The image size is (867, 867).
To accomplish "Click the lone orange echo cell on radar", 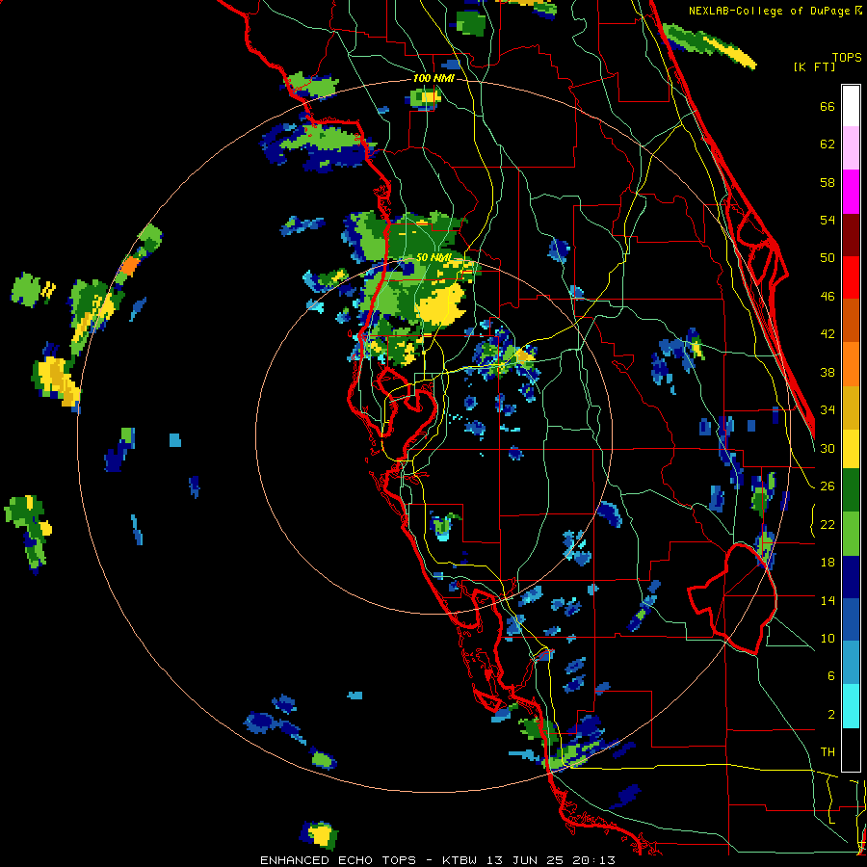I will 129,266.
